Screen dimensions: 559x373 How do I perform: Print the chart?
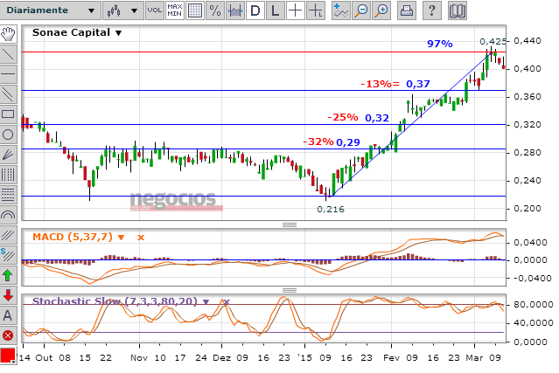407,10
